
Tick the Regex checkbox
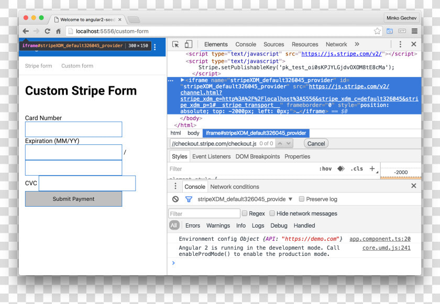tap(245, 213)
